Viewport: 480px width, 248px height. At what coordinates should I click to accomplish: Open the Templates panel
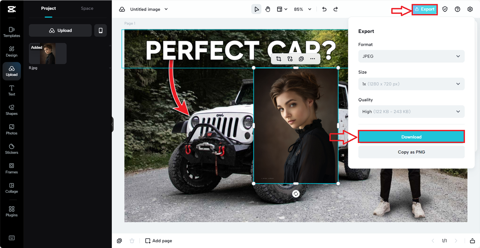[x=12, y=32]
